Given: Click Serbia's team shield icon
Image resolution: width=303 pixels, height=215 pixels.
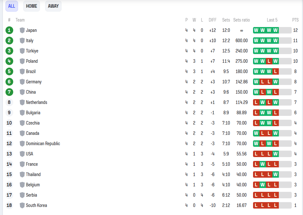Looking at the screenshot, I should tap(22, 195).
